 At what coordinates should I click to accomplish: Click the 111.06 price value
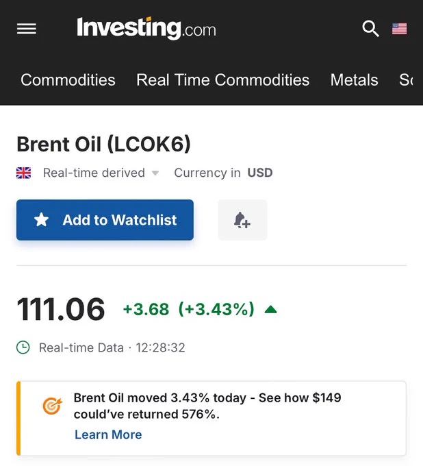tap(61, 309)
